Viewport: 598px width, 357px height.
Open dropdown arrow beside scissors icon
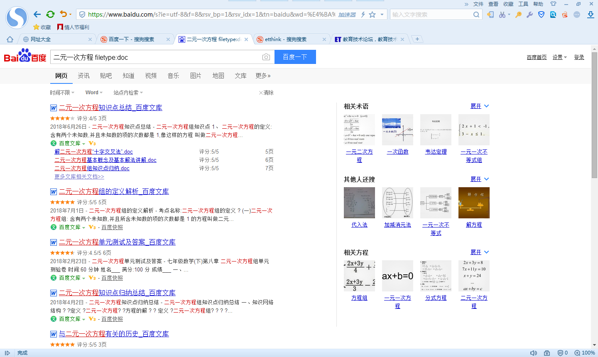click(509, 15)
